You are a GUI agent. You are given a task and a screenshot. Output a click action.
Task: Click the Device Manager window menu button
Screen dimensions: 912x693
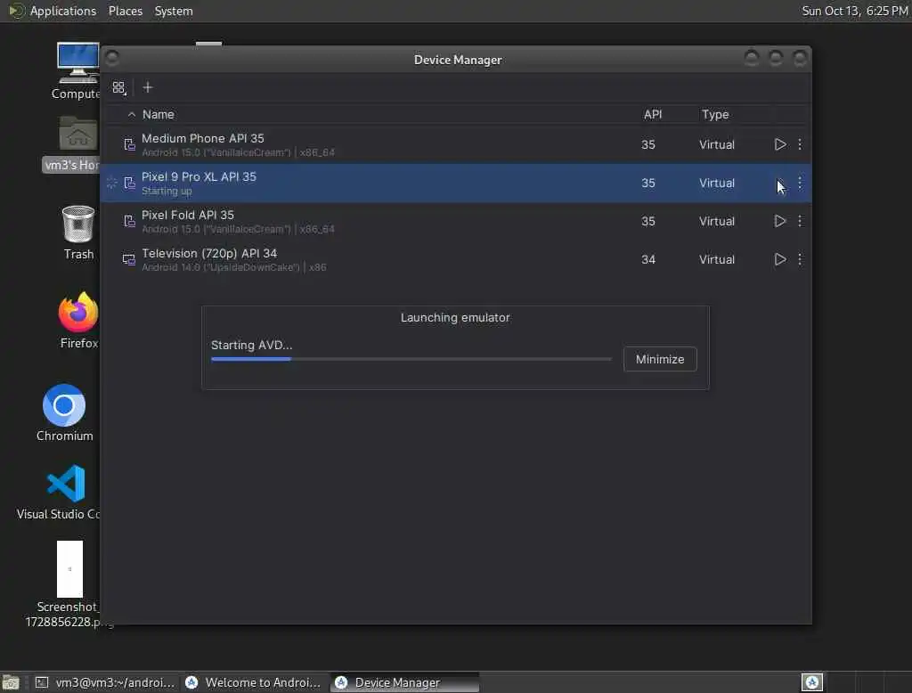(x=112, y=58)
